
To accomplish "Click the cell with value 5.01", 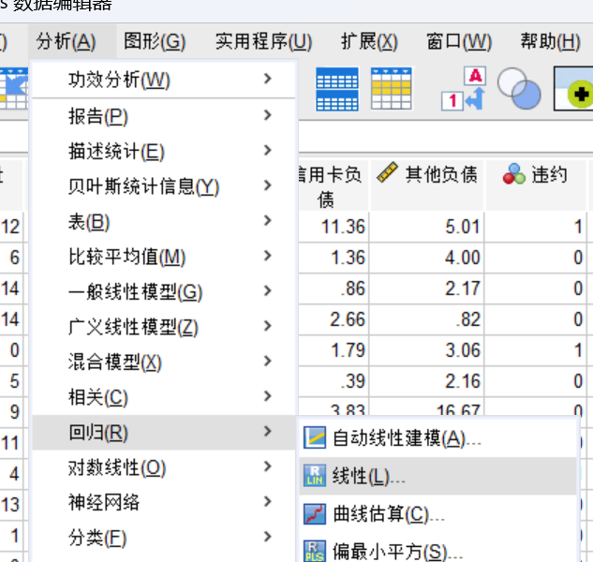I will (x=427, y=227).
